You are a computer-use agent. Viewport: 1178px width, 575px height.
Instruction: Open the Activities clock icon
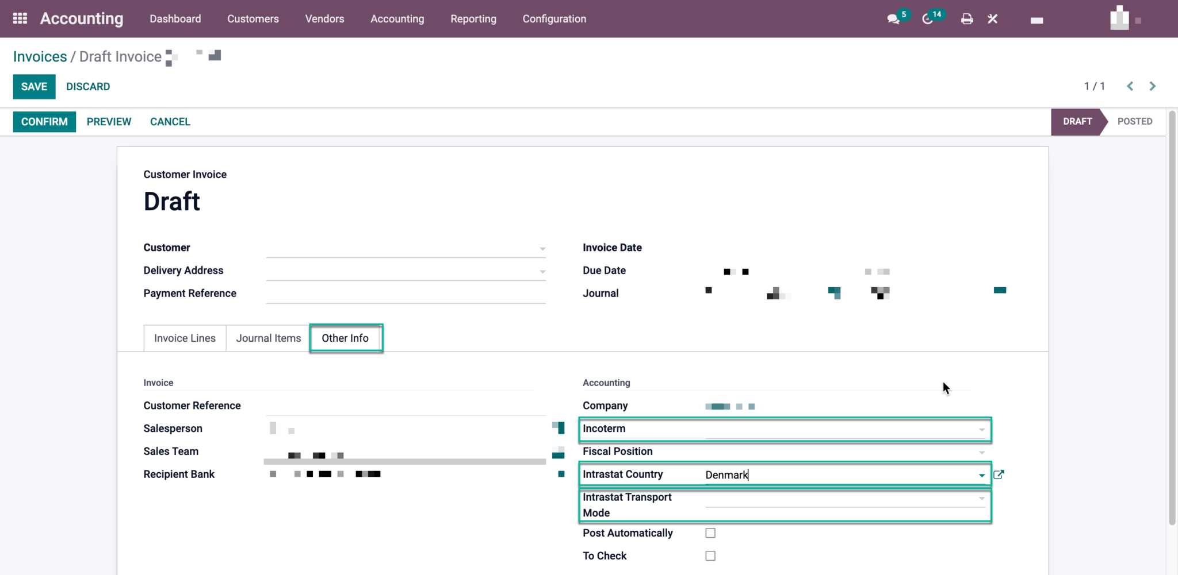(x=927, y=18)
